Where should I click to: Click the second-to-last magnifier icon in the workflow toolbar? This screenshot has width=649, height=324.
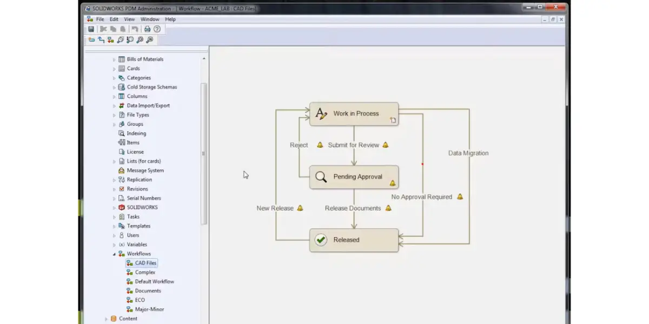(x=140, y=40)
